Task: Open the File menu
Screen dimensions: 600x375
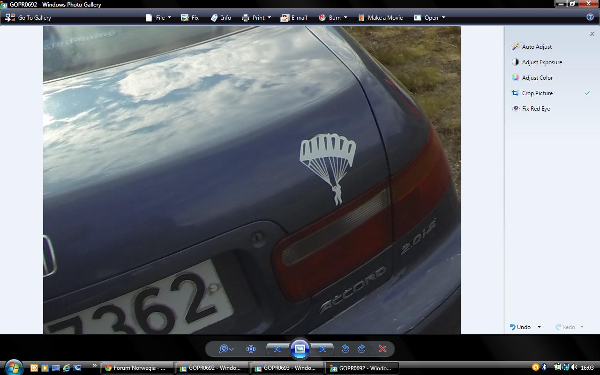Action: coord(158,18)
